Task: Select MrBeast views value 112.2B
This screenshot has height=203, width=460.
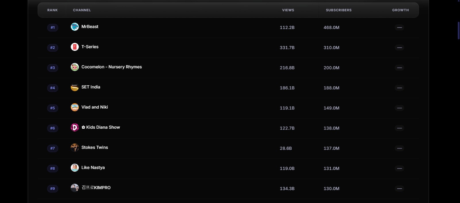Action: (x=287, y=28)
